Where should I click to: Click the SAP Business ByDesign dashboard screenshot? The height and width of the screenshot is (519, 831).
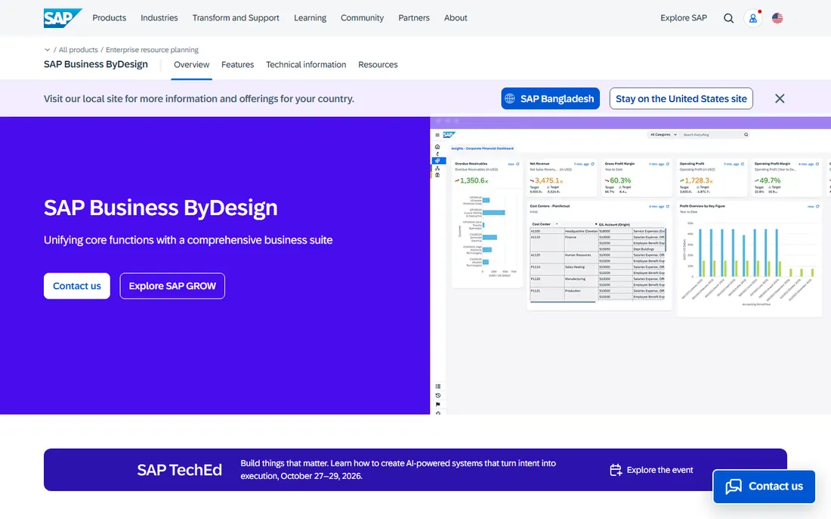(x=630, y=266)
